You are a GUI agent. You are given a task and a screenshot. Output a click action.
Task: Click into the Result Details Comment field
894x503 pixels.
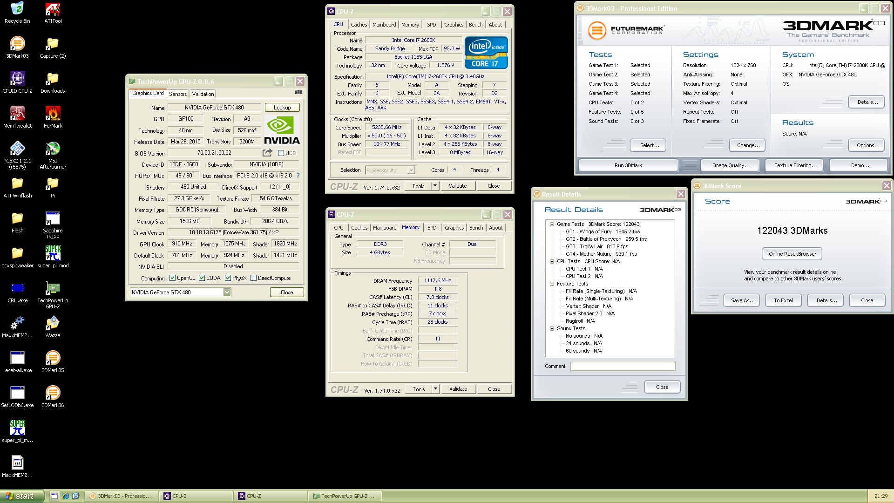click(x=623, y=367)
